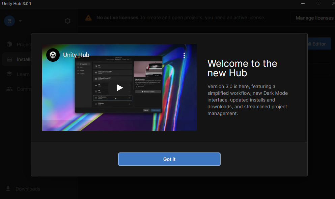Click the Downloads arrow icon
Image resolution: width=335 pixels, height=199 pixels.
tap(8, 189)
